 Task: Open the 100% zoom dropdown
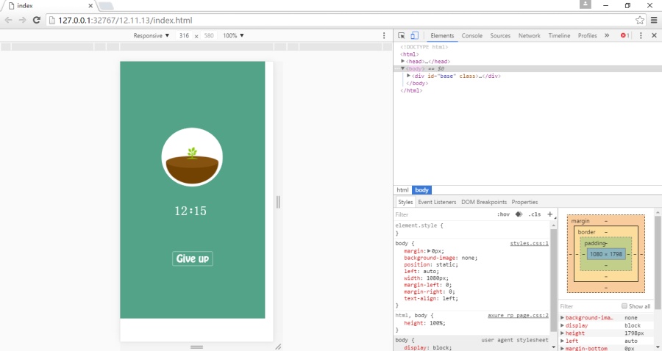[233, 35]
